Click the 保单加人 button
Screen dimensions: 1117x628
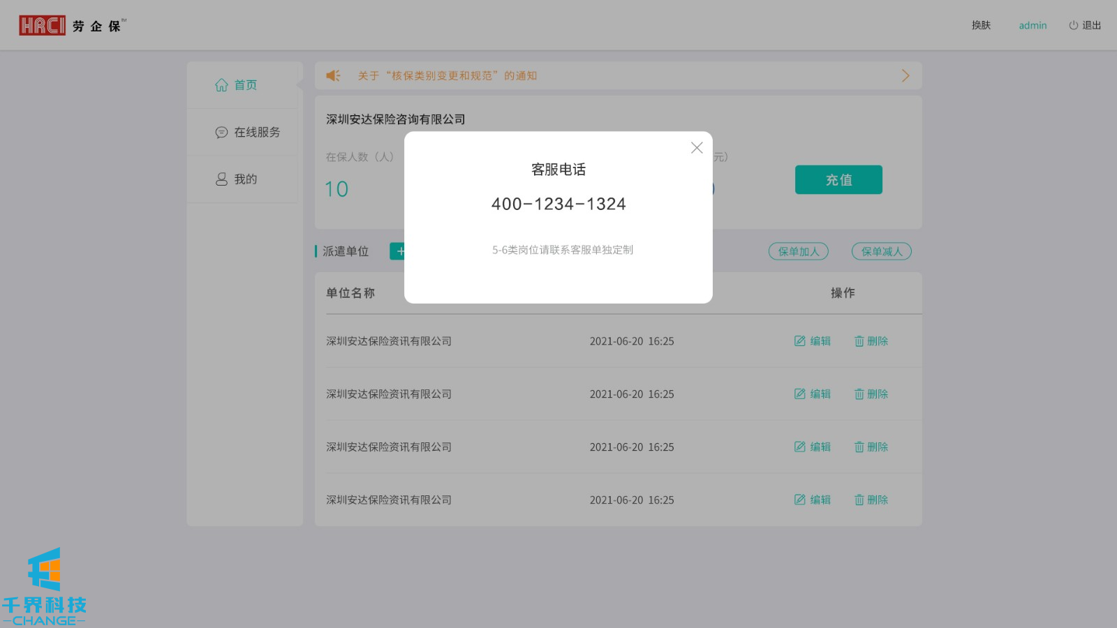[798, 251]
